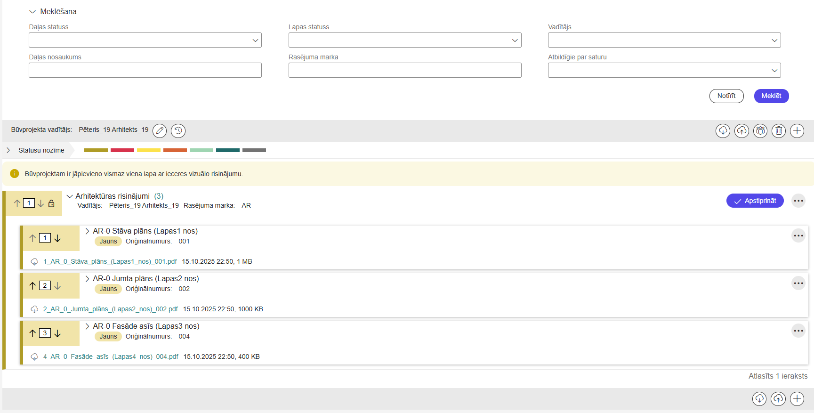This screenshot has width=814, height=413.
Task: Click the red status color bar
Action: 122,150
